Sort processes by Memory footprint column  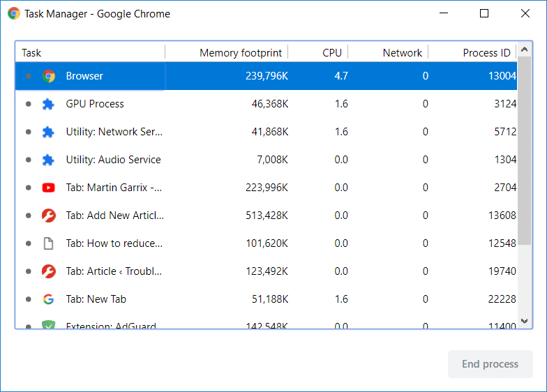240,53
